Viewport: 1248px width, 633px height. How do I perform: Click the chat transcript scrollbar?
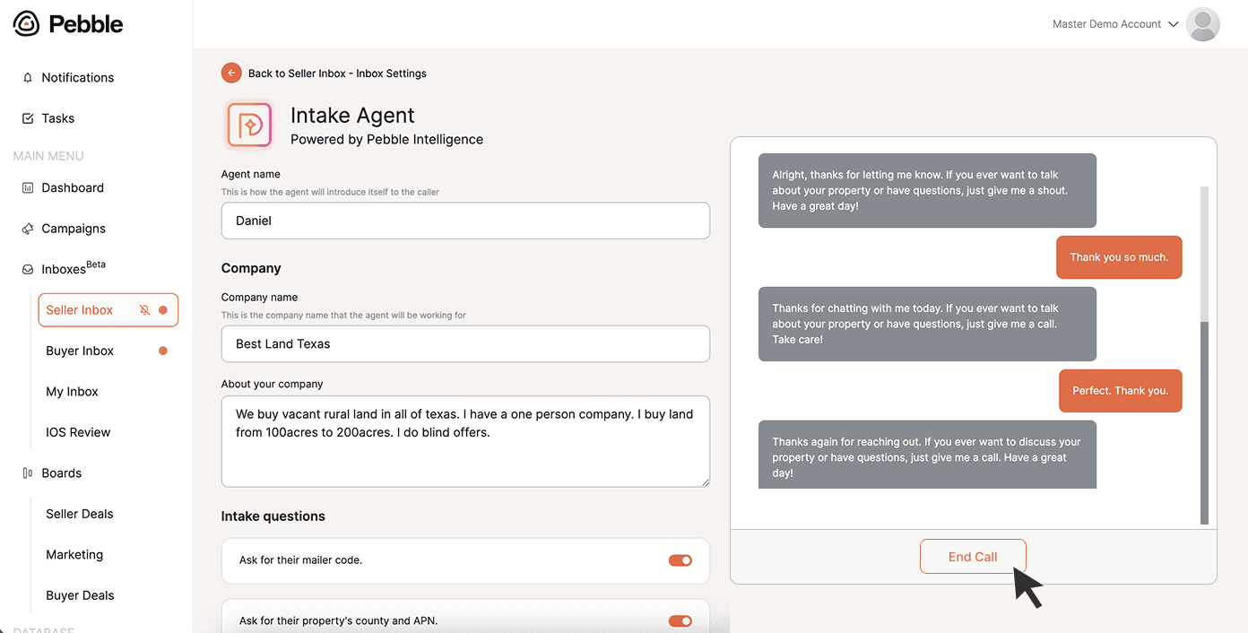(x=1204, y=422)
